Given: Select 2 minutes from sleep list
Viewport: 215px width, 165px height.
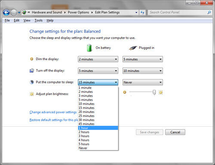Looking at the screenshot, I should [x=98, y=92].
